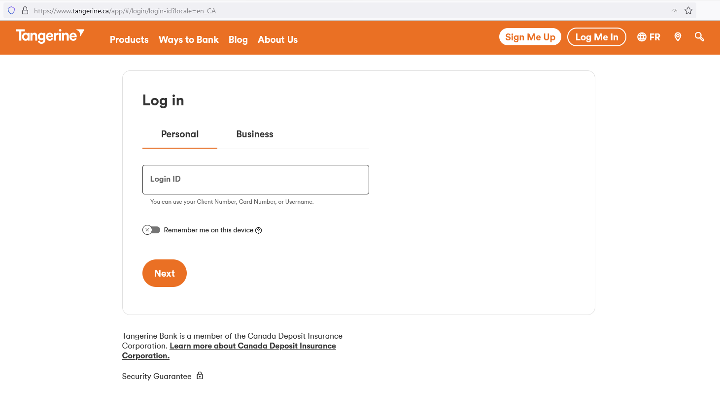This screenshot has height=412, width=720.
Task: Open Ways to Bank
Action: [189, 39]
